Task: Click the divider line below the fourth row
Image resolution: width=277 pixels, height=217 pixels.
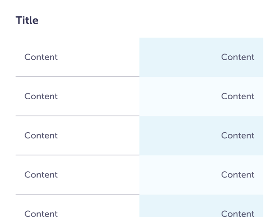Action: coord(77,194)
